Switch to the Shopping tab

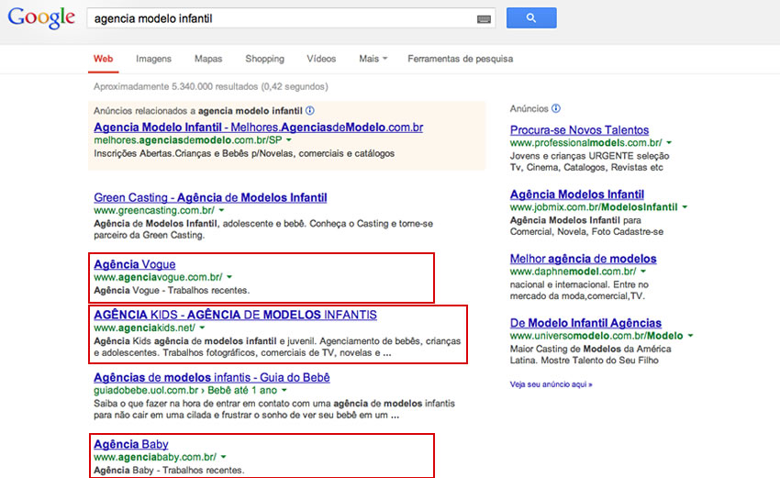pos(264,59)
